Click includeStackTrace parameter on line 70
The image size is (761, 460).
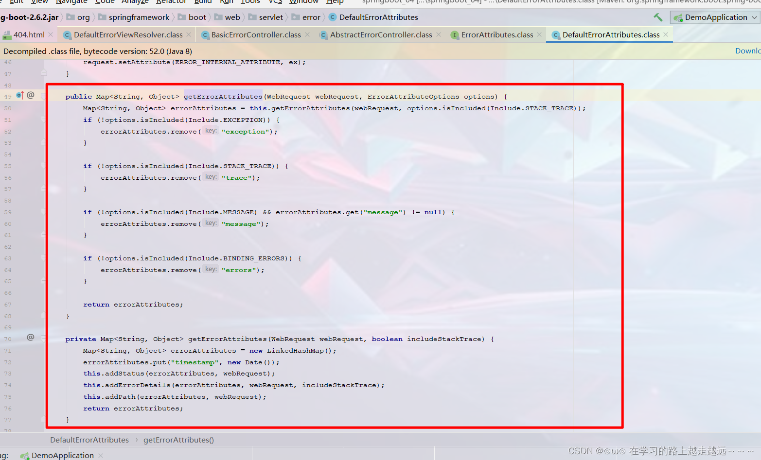coord(443,339)
